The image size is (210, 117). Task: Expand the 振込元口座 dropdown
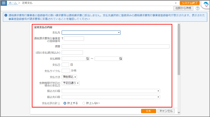pyautogui.click(x=111, y=91)
